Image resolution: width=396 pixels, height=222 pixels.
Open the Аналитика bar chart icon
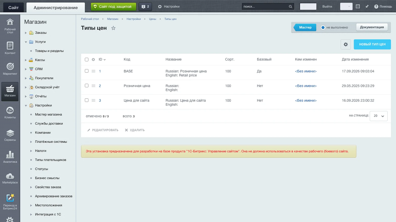pos(10,155)
